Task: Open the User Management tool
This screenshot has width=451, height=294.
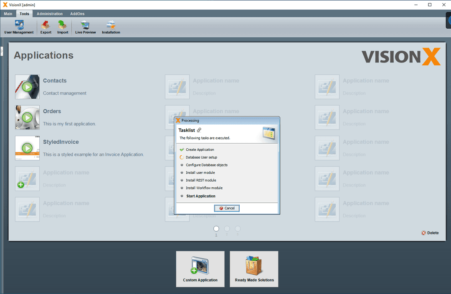Action: [x=18, y=27]
